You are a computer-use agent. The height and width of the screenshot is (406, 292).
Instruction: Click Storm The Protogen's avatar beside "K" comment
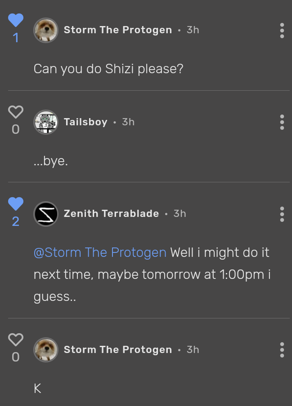[x=46, y=349]
